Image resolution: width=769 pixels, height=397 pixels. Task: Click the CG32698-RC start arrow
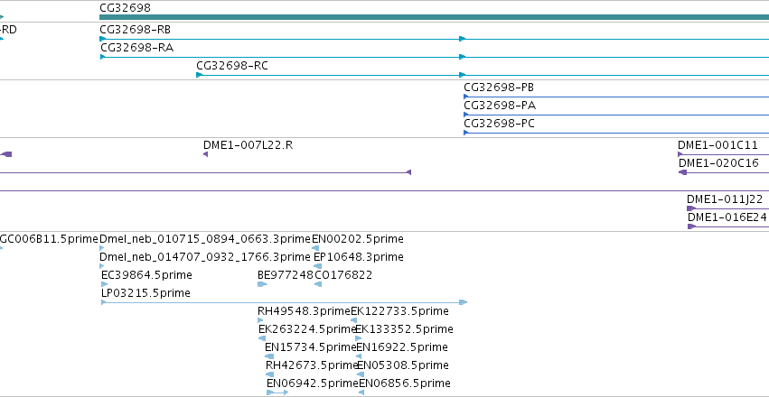[199, 75]
